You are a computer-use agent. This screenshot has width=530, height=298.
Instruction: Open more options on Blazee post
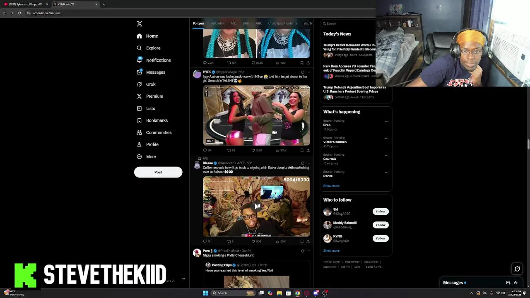308,163
